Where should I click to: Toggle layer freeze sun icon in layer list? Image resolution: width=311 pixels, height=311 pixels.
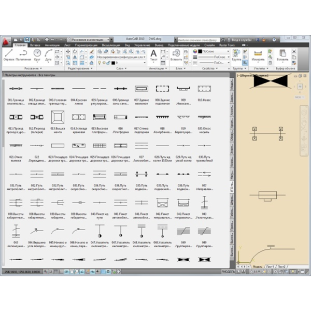coord(104,63)
